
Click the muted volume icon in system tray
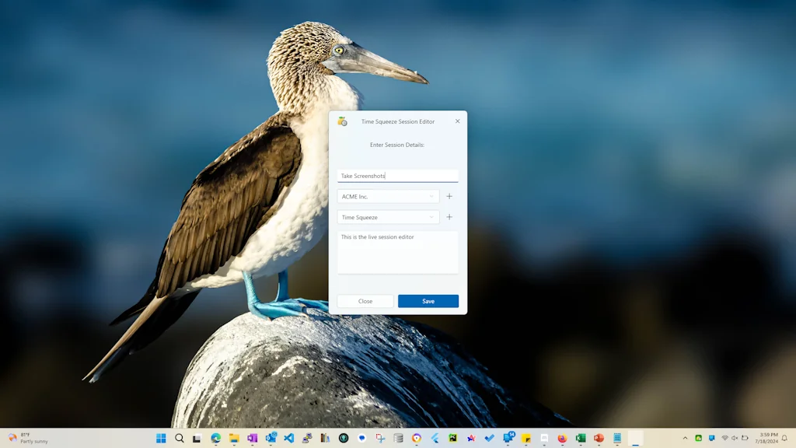click(x=735, y=438)
